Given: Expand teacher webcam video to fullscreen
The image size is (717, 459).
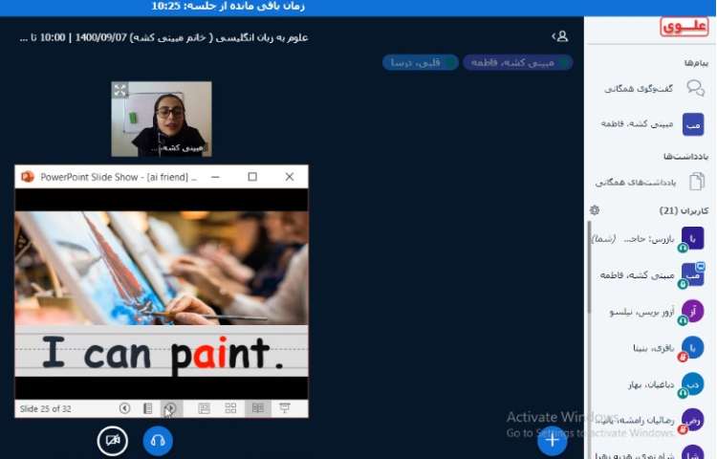Looking at the screenshot, I should point(120,90).
